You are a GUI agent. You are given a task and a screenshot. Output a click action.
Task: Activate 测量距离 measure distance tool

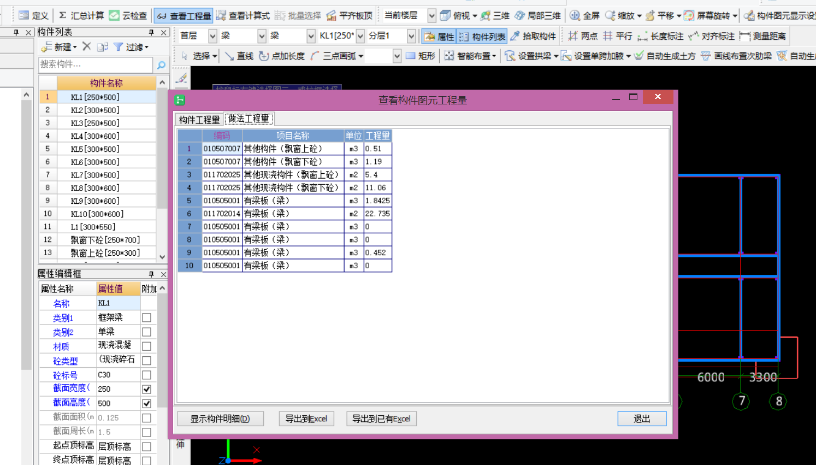click(x=762, y=36)
